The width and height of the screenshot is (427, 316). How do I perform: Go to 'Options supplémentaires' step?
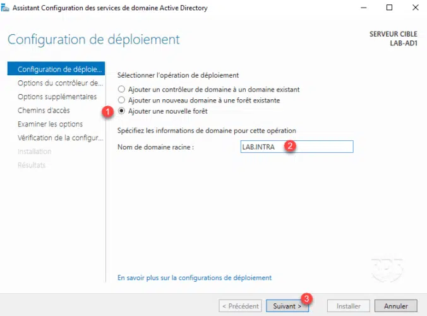(x=57, y=97)
